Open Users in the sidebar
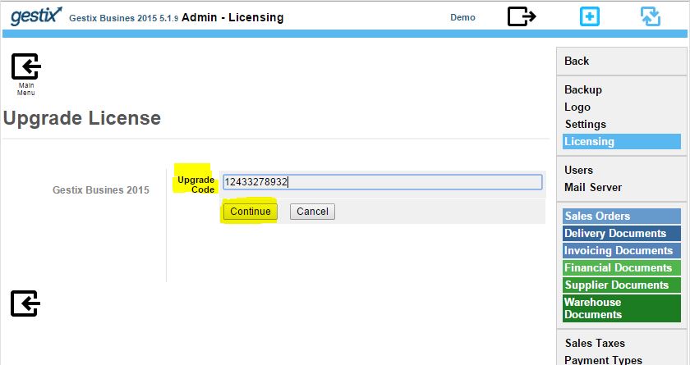This screenshot has width=690, height=365. (578, 170)
